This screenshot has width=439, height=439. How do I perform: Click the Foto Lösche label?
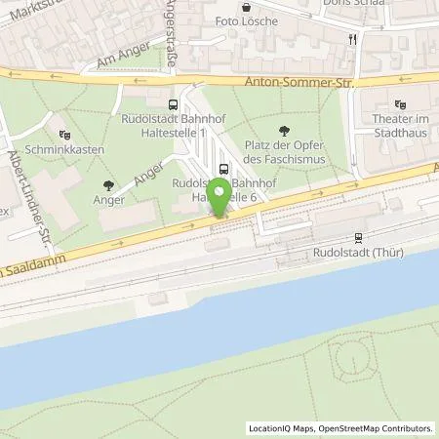[x=247, y=21]
